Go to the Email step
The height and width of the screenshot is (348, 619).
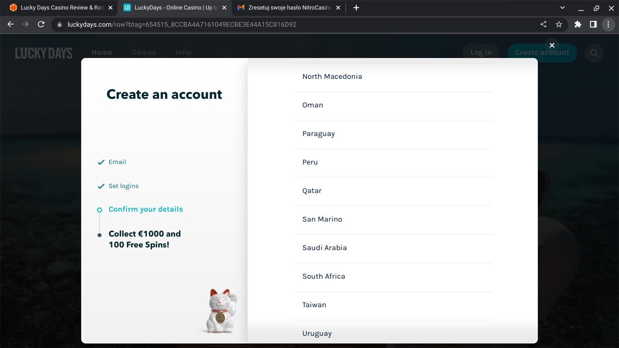click(117, 162)
